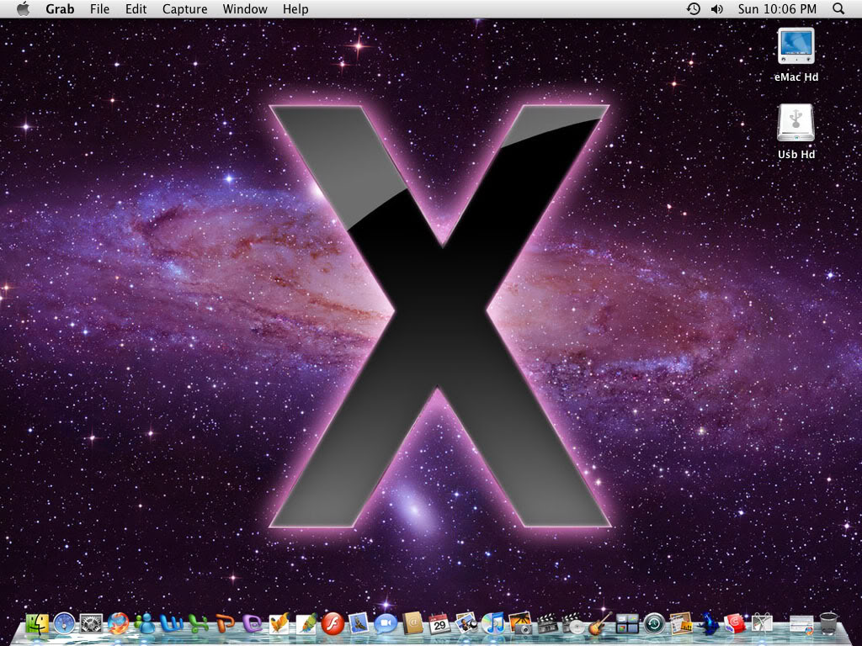Viewport: 862px width, 646px height.
Task: Launch iPhoto camera icon in Dock
Action: (520, 624)
